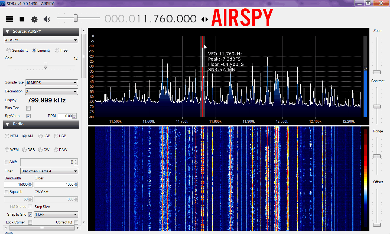Image resolution: width=390 pixels, height=234 pixels.
Task: Collapse the Source: AIRSPY panel
Action: point(7,32)
